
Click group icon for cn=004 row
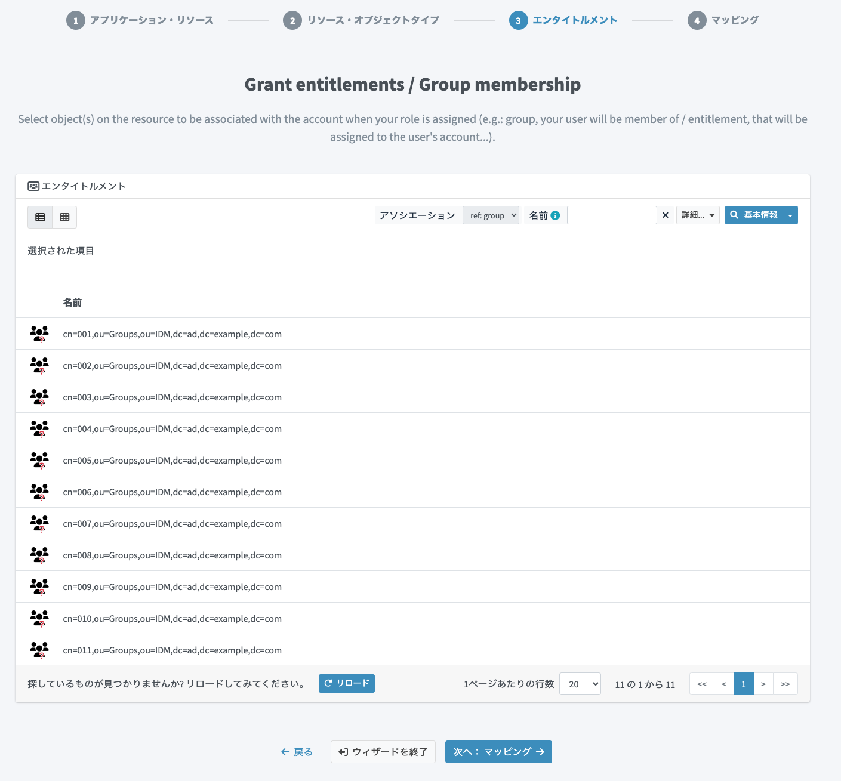[39, 428]
